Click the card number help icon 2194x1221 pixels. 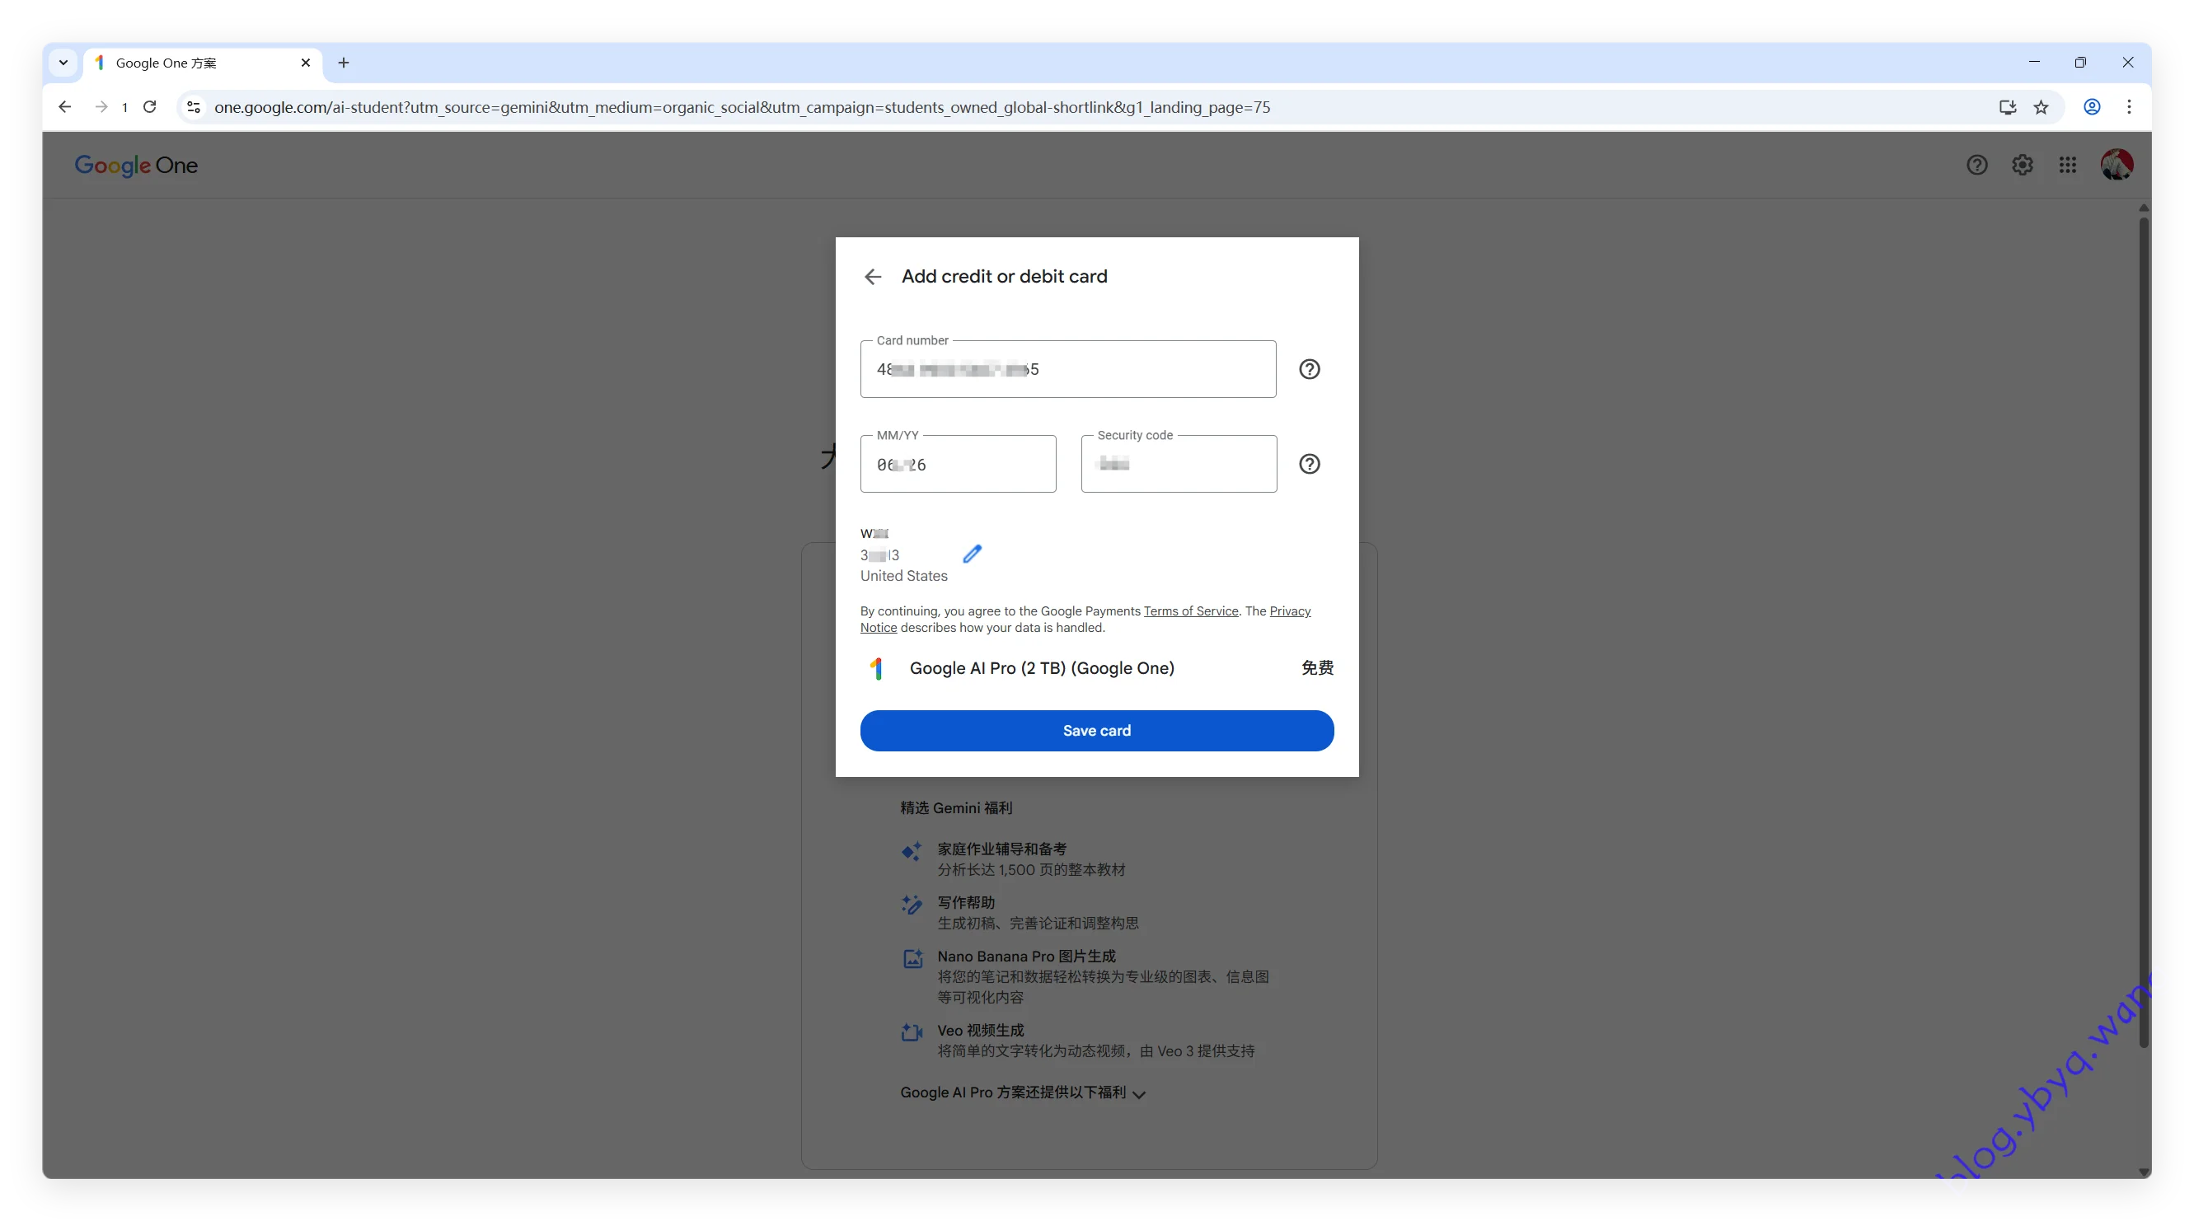click(x=1309, y=368)
